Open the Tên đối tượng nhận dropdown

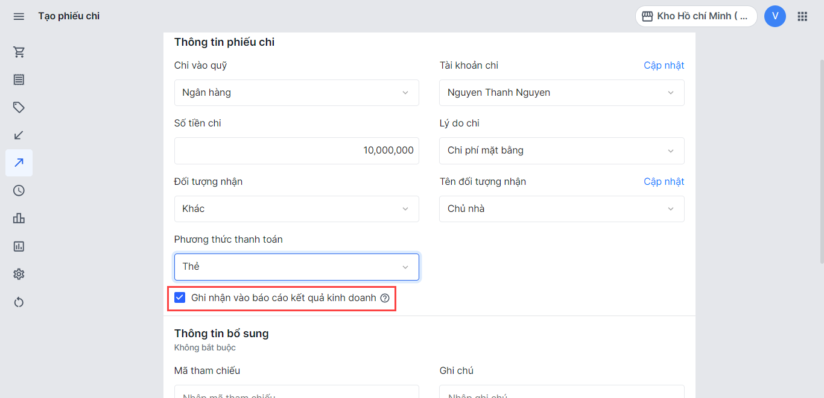(561, 209)
